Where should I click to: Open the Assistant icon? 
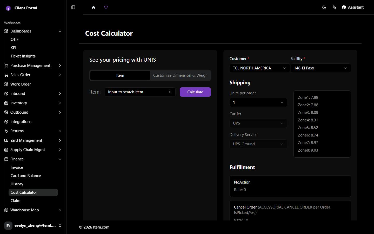(344, 7)
